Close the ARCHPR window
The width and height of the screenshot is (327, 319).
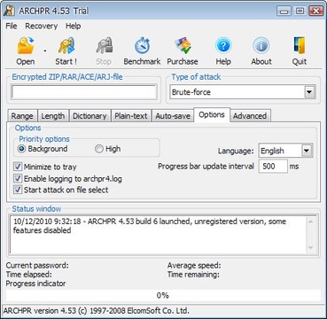[x=315, y=12]
